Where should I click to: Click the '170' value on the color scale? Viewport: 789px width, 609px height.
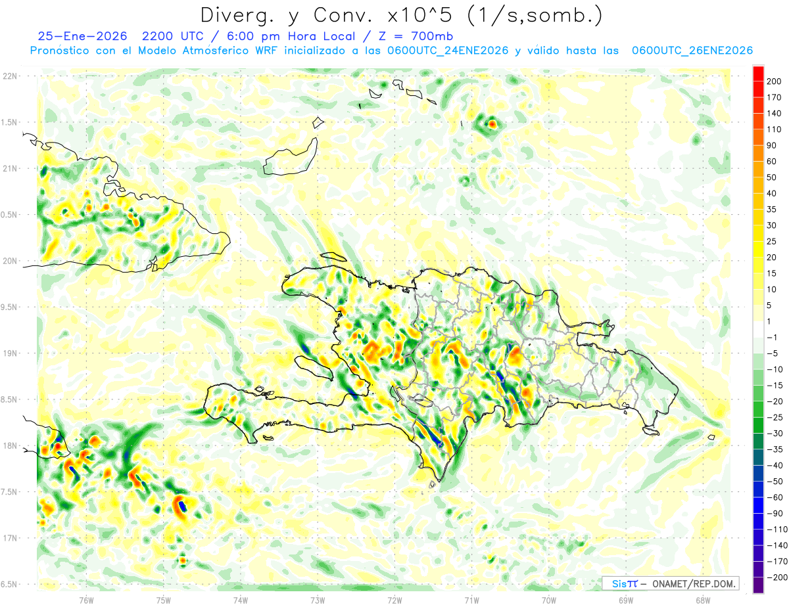pos(774,97)
